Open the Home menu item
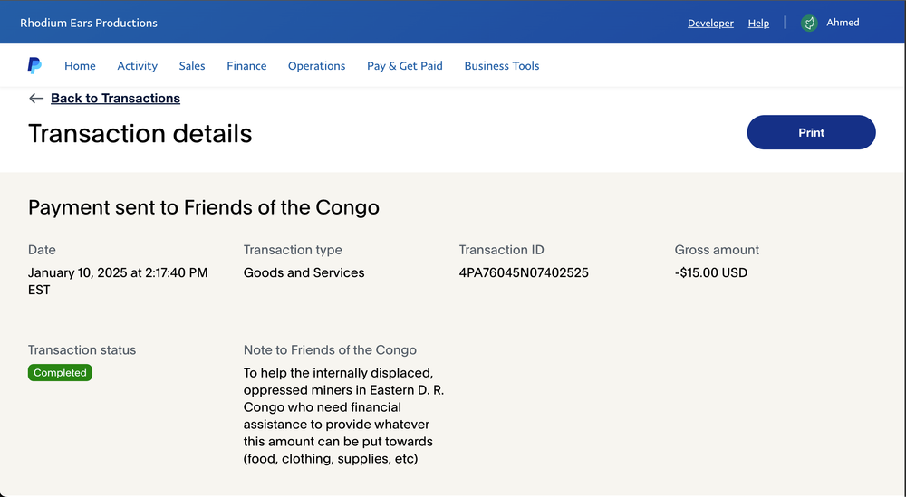This screenshot has height=497, width=906. (x=80, y=66)
